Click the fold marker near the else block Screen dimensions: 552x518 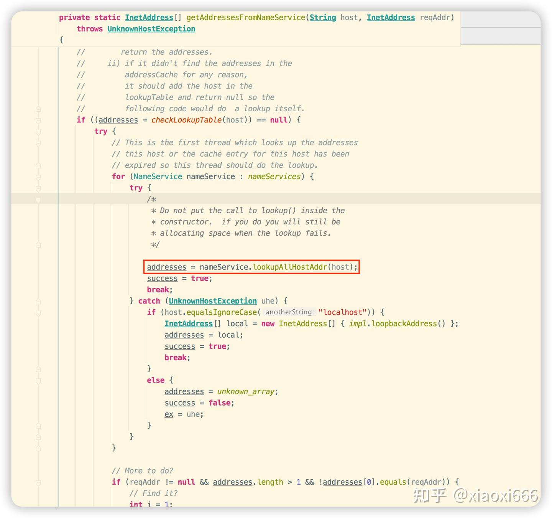point(38,380)
